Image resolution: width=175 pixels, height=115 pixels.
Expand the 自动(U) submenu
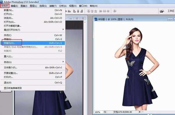click(32, 62)
